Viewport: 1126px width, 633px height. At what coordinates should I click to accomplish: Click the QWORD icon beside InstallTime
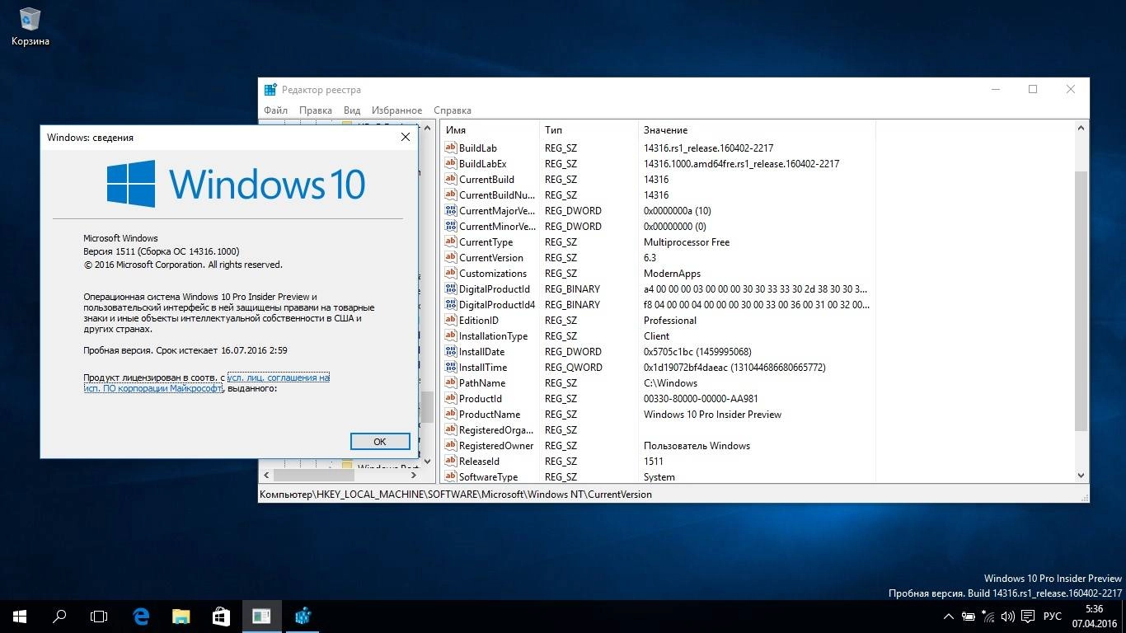pos(451,367)
